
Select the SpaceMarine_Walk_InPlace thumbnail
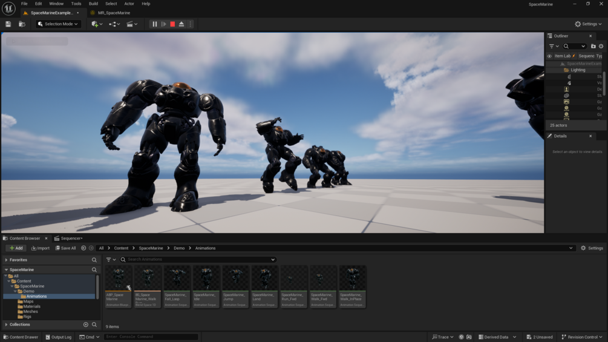[353, 286]
